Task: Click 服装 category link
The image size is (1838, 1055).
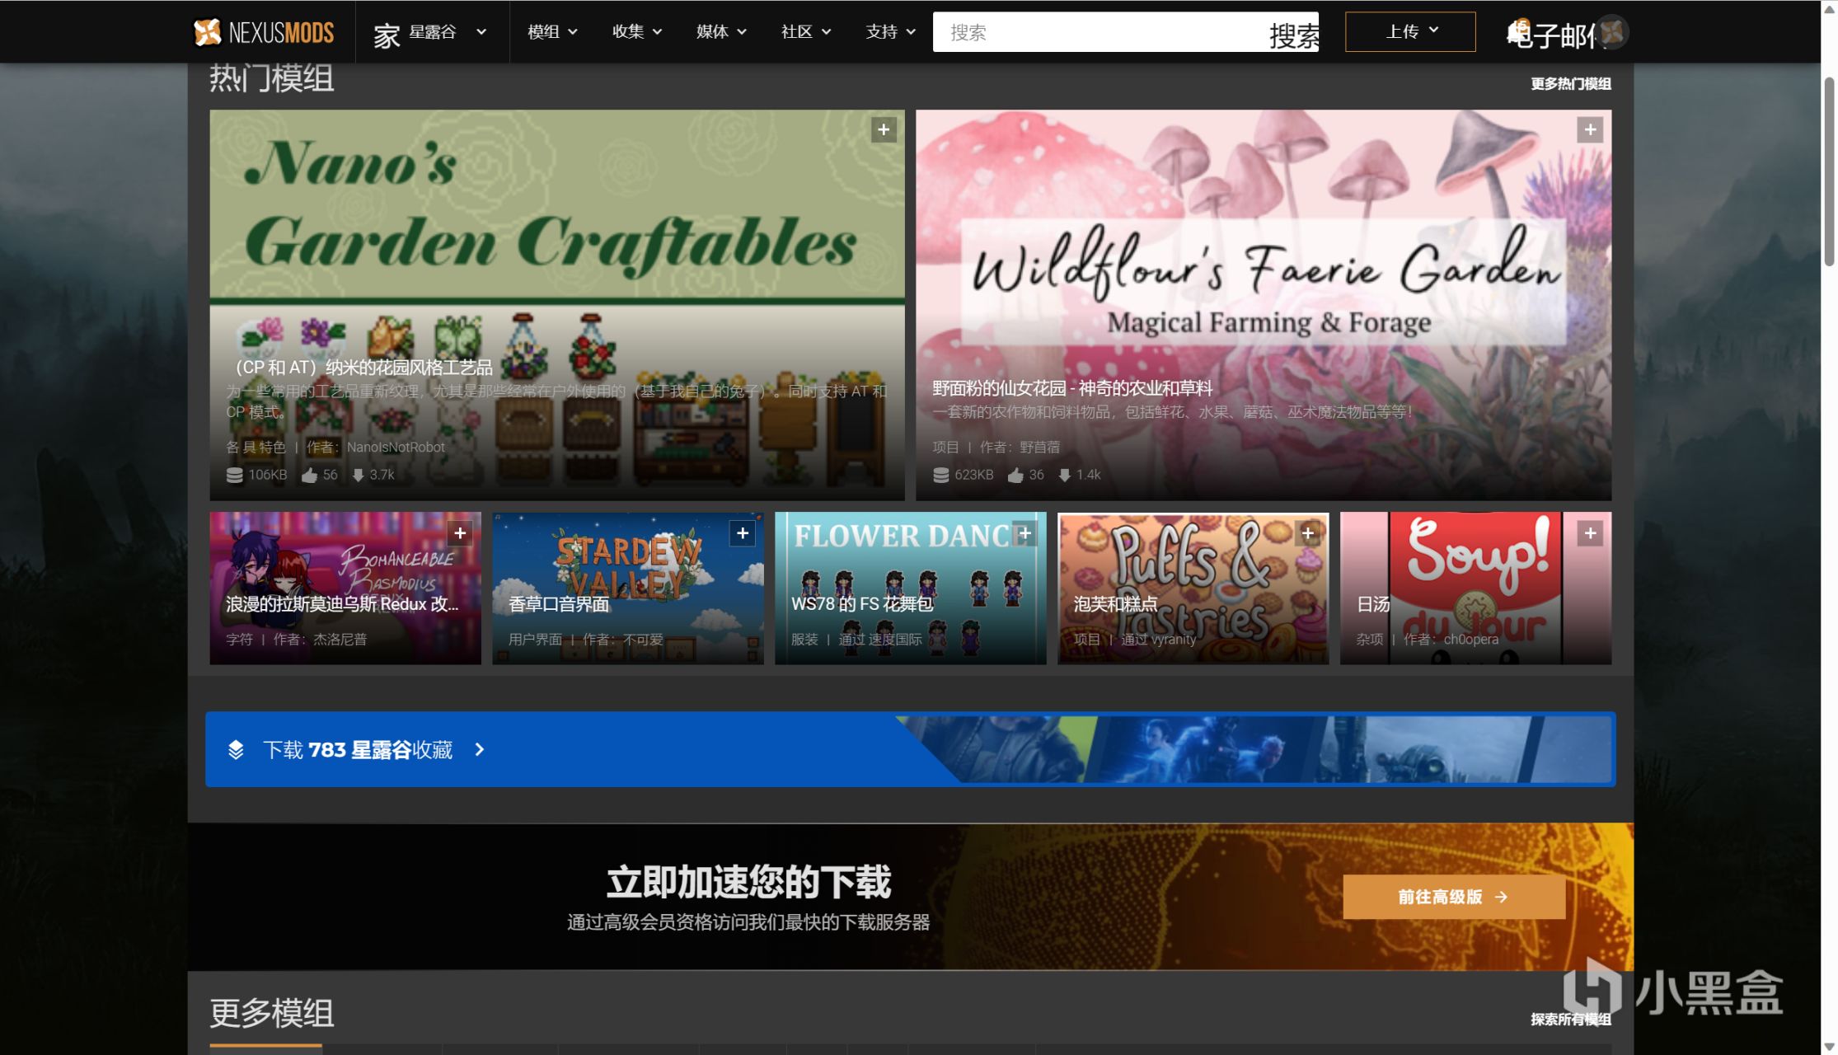Action: click(x=805, y=639)
